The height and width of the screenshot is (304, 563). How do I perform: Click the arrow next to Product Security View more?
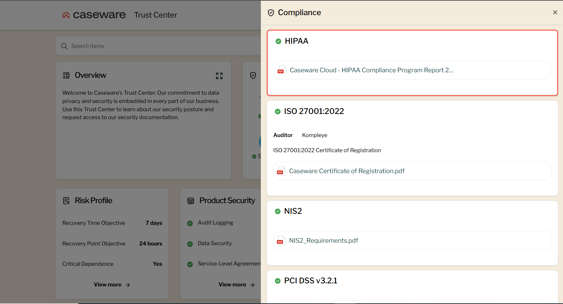tap(252, 285)
